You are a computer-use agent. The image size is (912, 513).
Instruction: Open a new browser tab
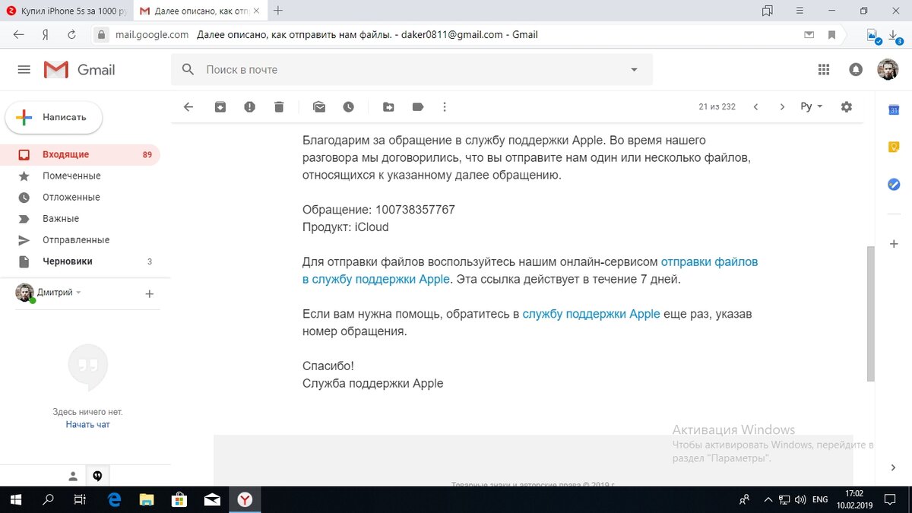278,11
